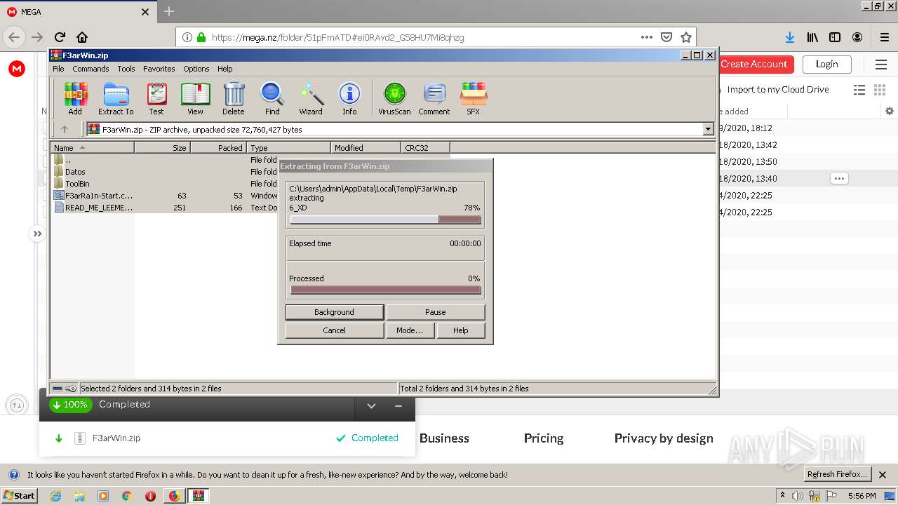
Task: Bookmark this page star icon
Action: point(686,37)
